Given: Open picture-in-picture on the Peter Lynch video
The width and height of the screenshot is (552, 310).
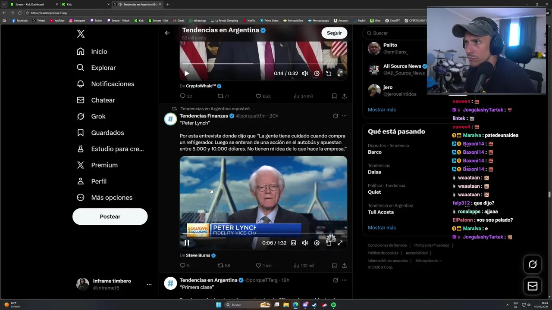Looking at the screenshot, I should (x=329, y=243).
